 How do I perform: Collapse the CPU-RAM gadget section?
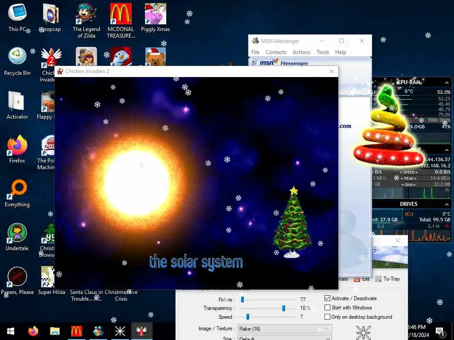447,83
